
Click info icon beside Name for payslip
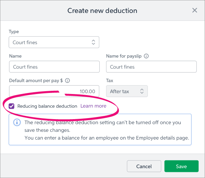point(146,56)
